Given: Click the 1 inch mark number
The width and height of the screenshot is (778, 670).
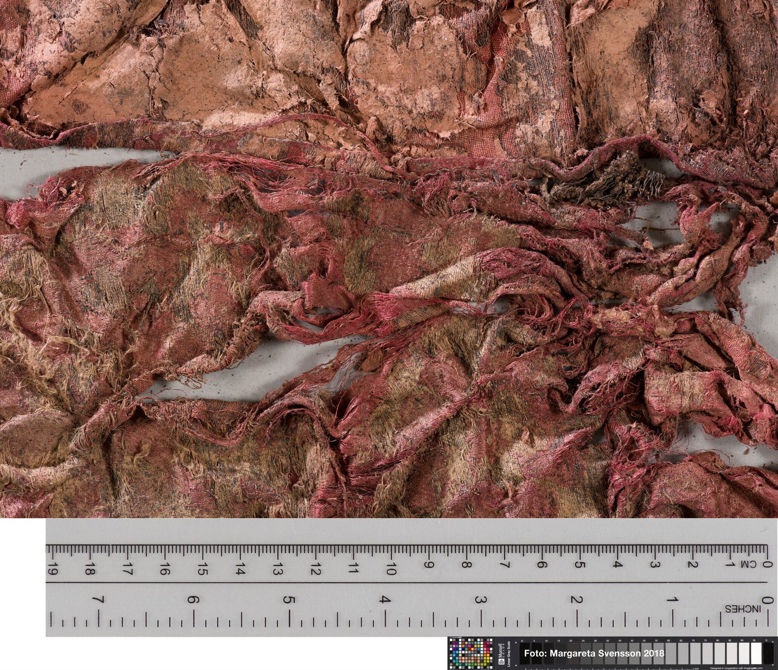Looking at the screenshot, I should tap(673, 600).
